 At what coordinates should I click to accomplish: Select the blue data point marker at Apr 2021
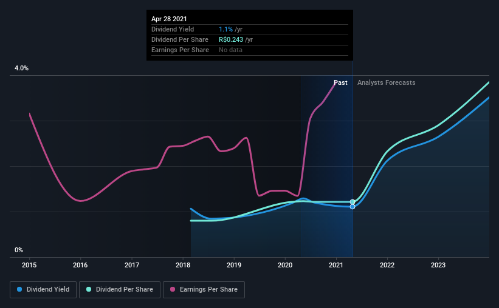click(x=353, y=207)
